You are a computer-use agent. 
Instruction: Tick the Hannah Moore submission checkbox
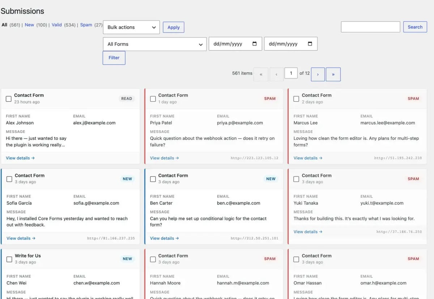click(153, 259)
